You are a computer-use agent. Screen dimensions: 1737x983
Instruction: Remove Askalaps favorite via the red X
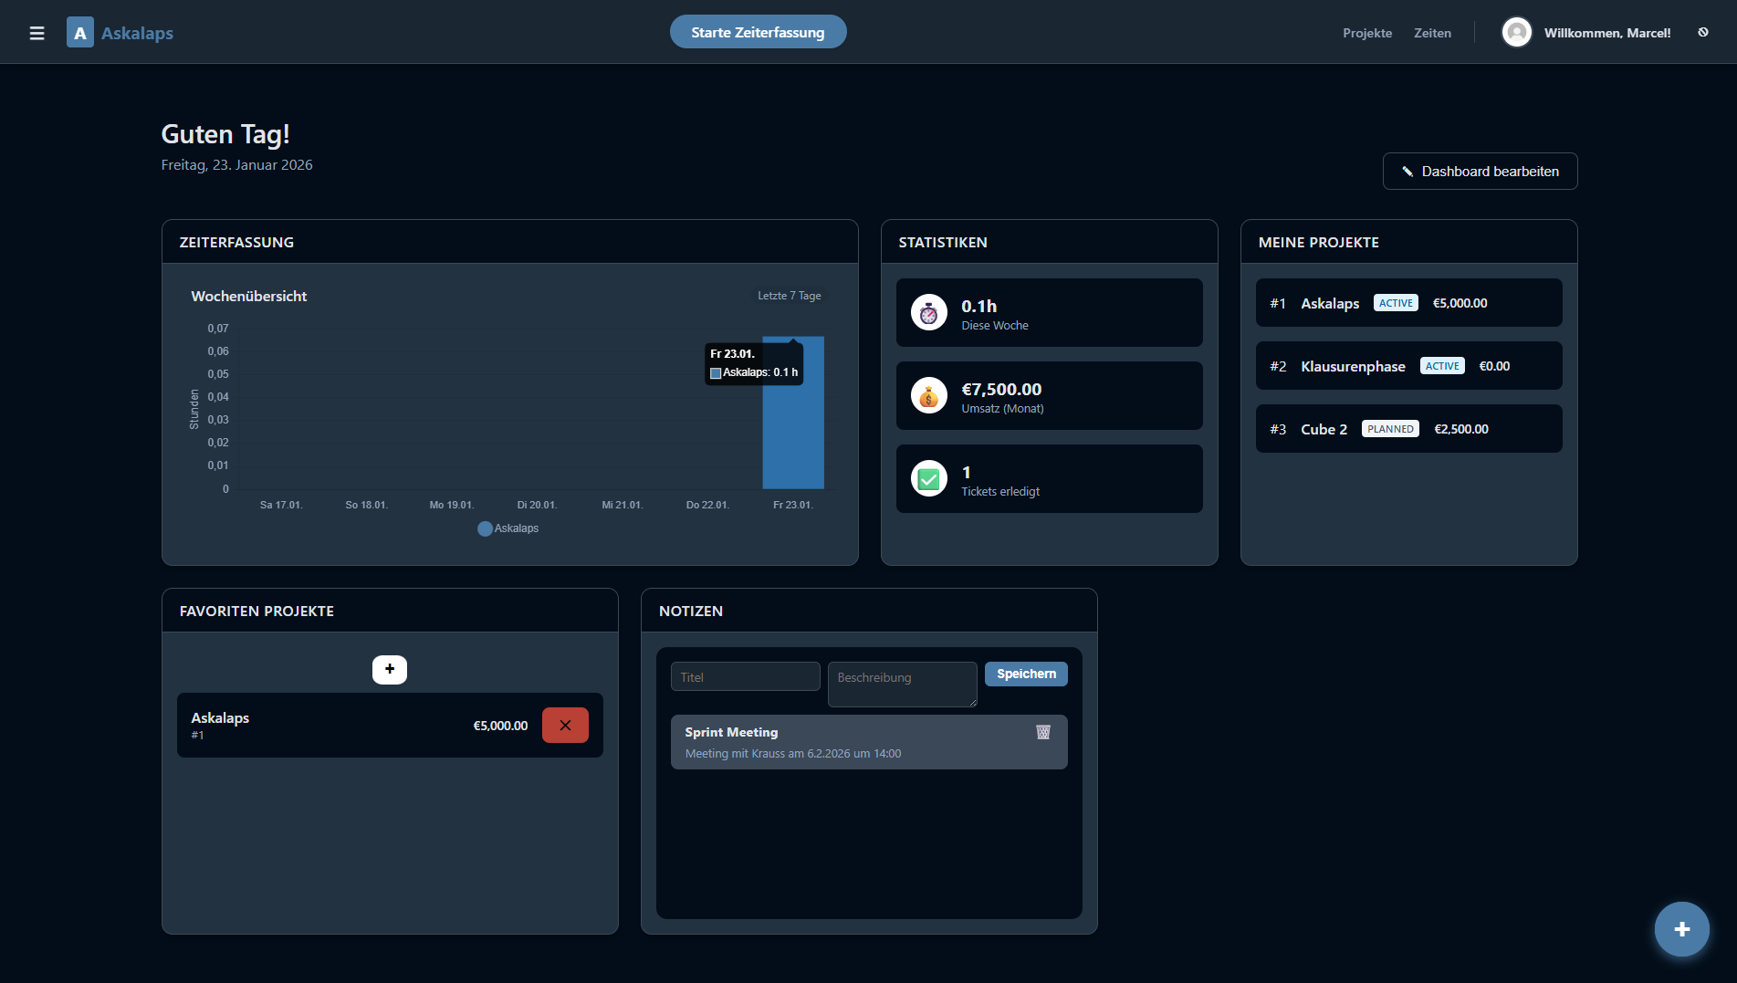[x=565, y=725]
